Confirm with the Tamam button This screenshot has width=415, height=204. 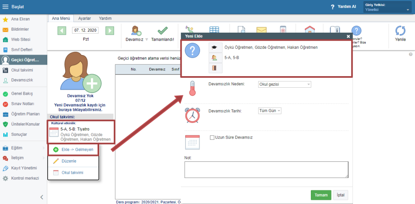(x=321, y=195)
